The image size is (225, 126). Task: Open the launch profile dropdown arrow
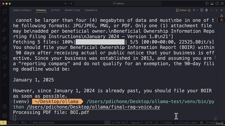pos(197,10)
